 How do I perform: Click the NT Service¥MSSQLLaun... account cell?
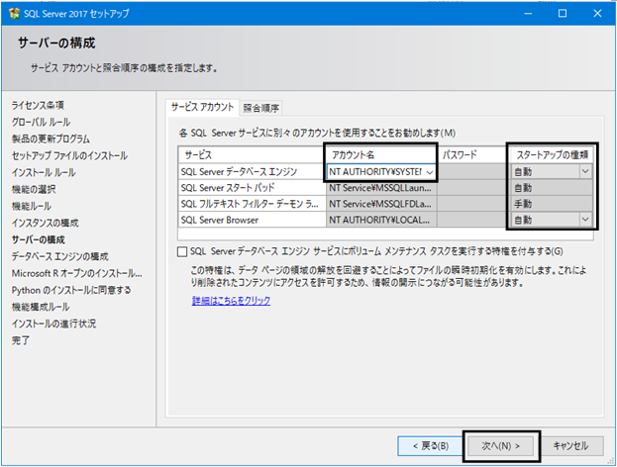point(381,188)
